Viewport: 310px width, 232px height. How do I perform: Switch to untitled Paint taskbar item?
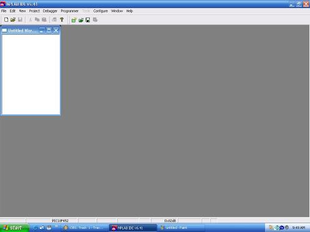(x=181, y=228)
